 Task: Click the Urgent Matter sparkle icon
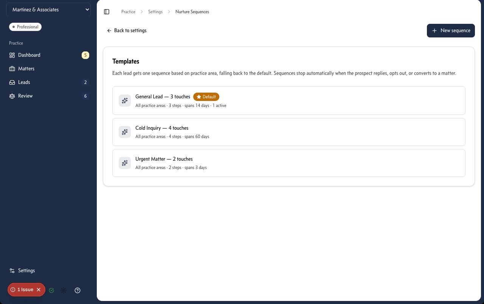[125, 163]
